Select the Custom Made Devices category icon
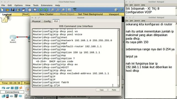The image size is (177, 99). [16, 96]
